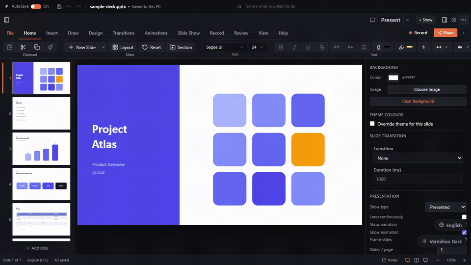Select the Format Painter brush icon
The height and width of the screenshot is (265, 471).
51,47
